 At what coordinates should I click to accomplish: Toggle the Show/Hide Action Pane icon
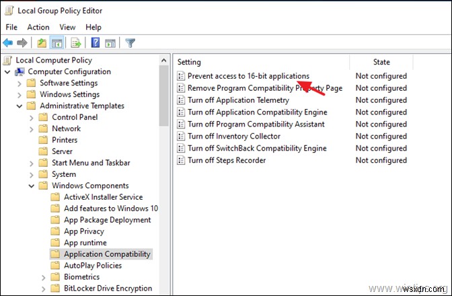point(110,43)
